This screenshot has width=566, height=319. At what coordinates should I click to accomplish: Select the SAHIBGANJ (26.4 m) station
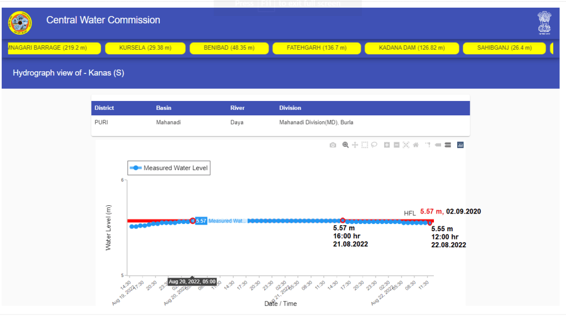[504, 48]
